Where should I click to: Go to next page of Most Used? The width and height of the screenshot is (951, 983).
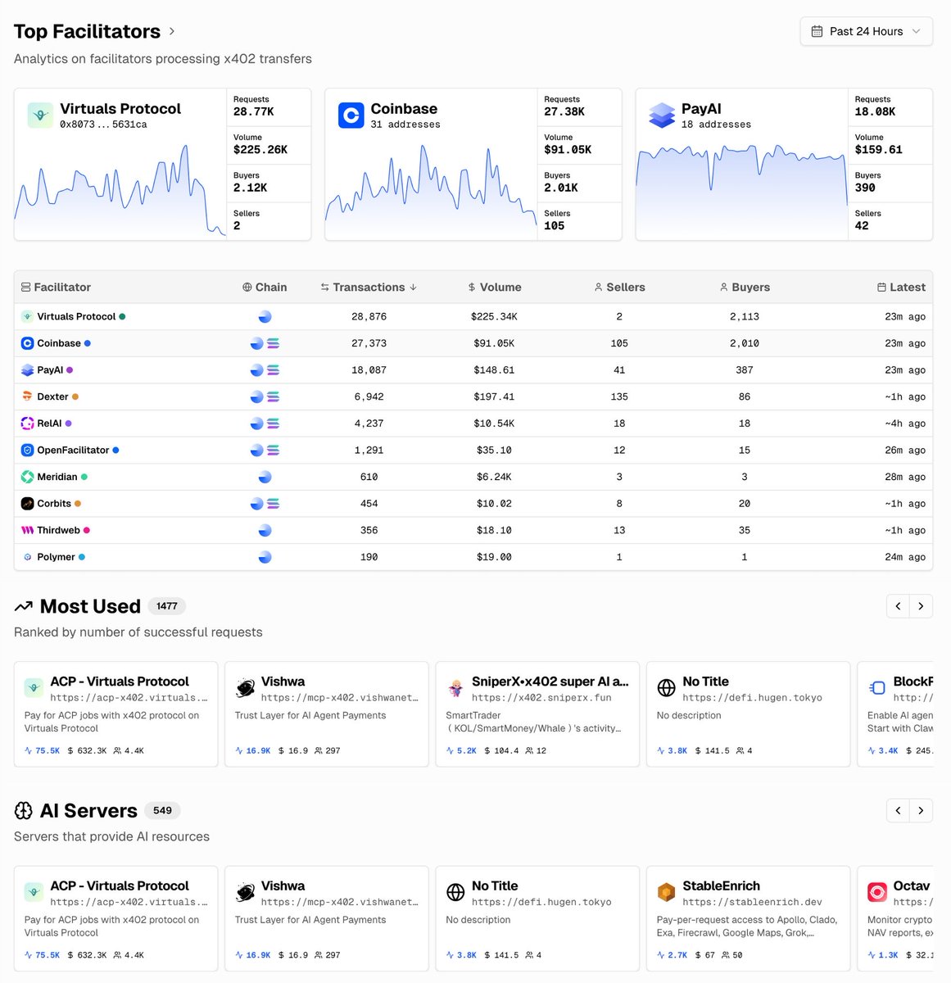(x=921, y=606)
